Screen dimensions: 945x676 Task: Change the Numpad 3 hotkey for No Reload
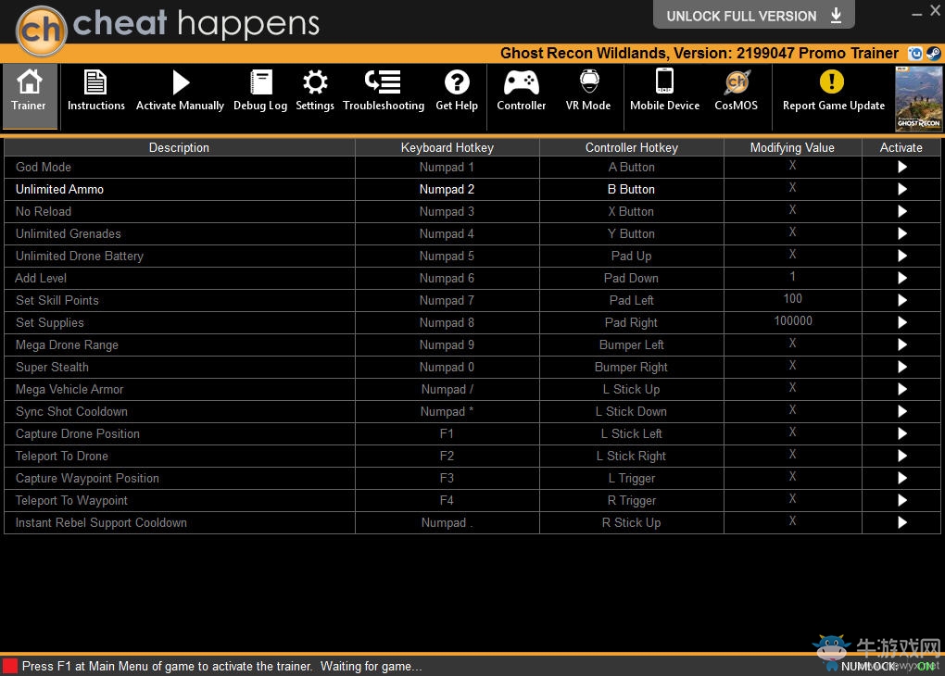(447, 211)
